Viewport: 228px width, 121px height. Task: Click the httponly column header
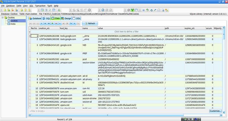(x=218, y=28)
